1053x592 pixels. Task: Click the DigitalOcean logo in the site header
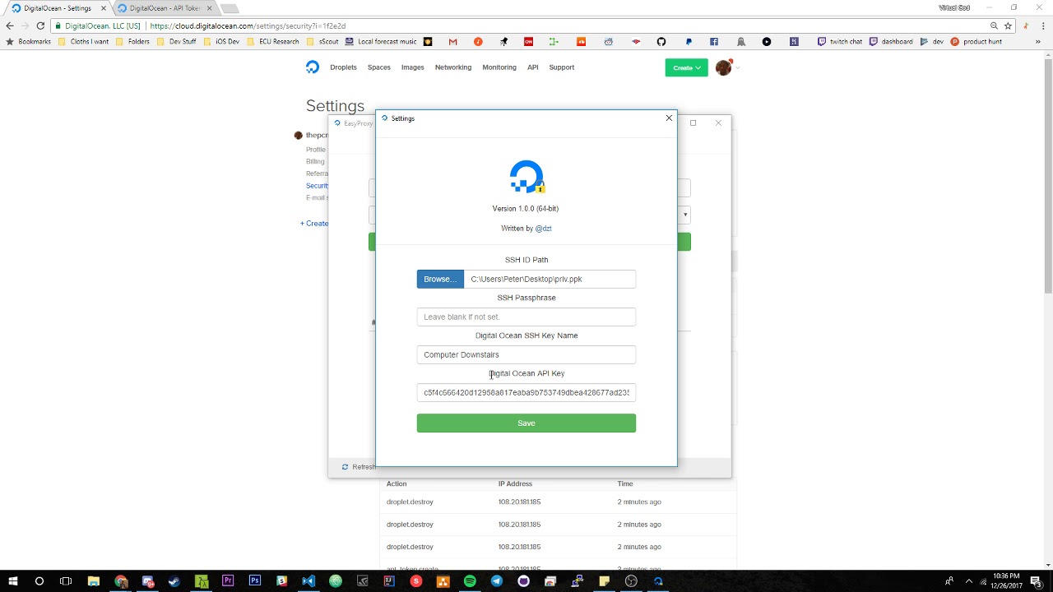click(313, 67)
